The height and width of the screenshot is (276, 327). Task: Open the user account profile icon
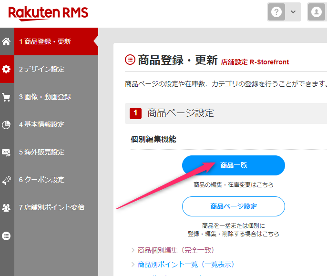[x=317, y=12]
